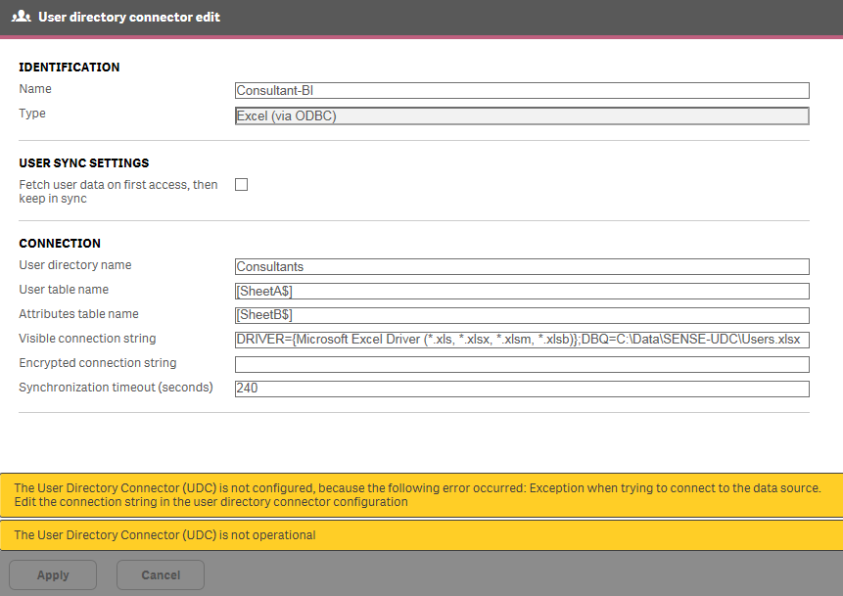Select the User table name field [SheetA$]
Screen dimensions: 843x596
[522, 291]
